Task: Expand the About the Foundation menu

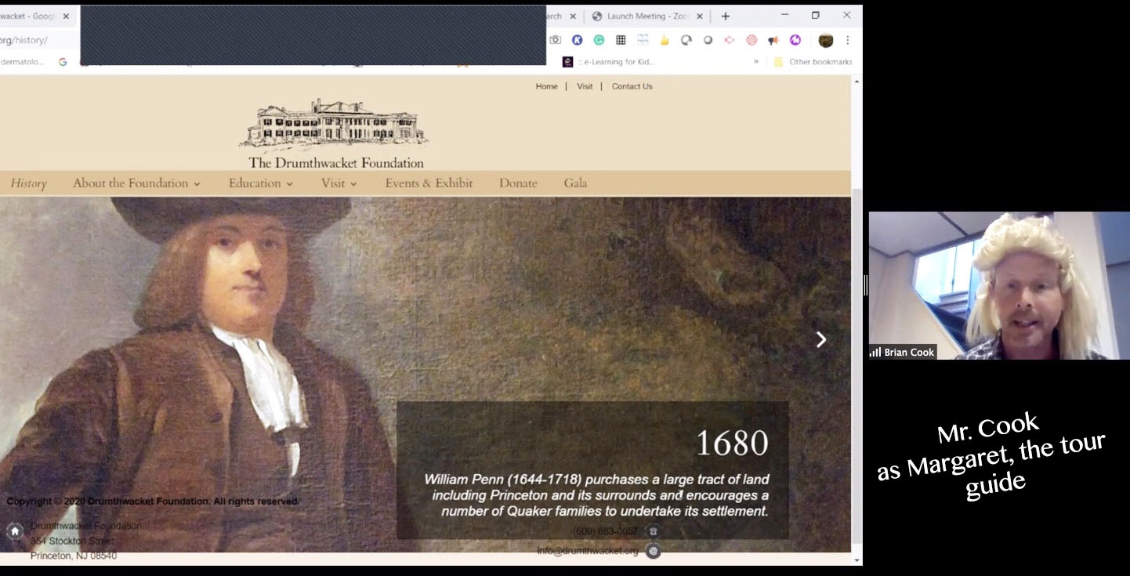Action: point(136,183)
